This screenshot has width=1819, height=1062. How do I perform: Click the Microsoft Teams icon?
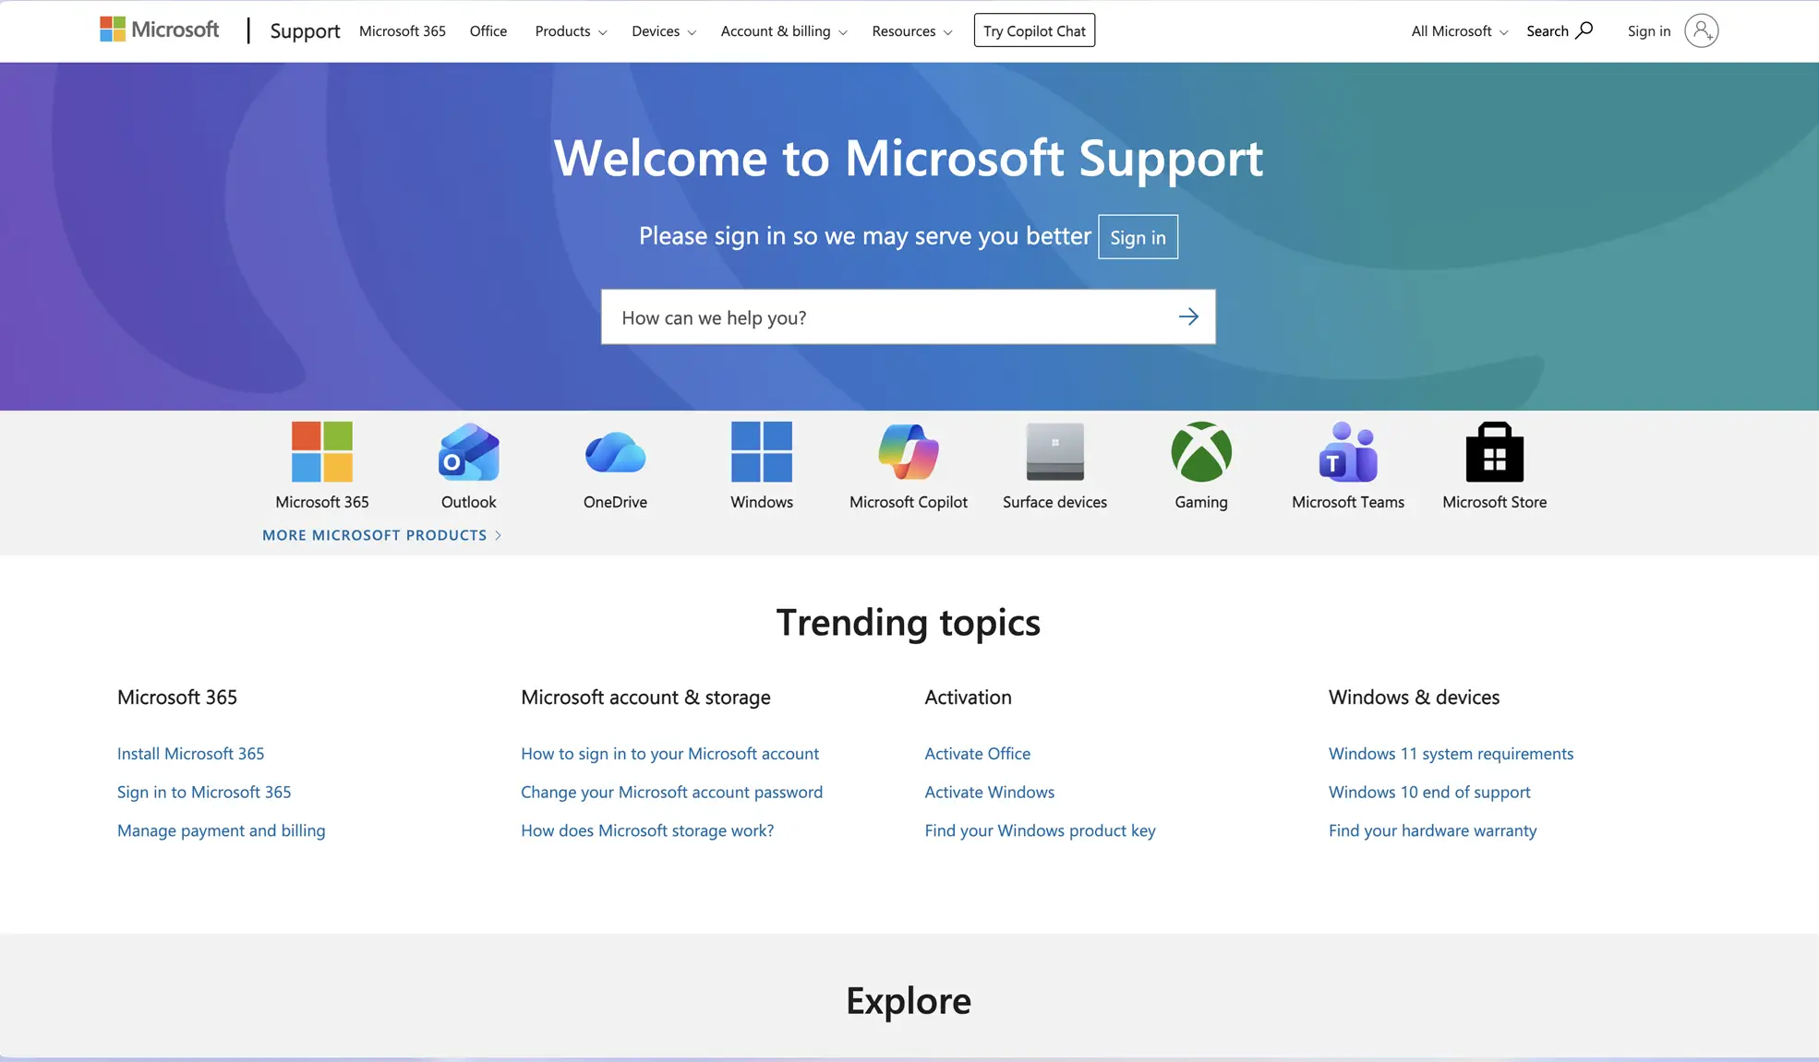tap(1347, 452)
